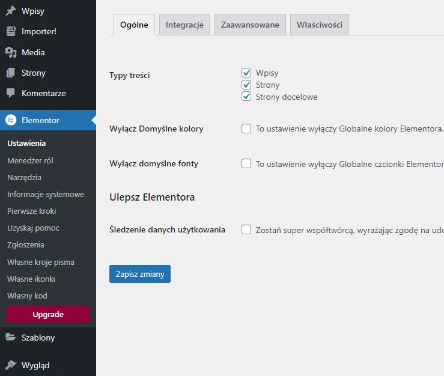Tick Śledzenie danych użytkowania checkbox
The height and width of the screenshot is (376, 444).
246,229
